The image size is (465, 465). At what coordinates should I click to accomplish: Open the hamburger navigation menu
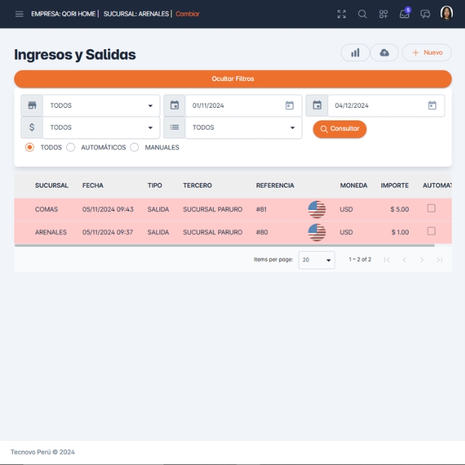click(x=19, y=14)
